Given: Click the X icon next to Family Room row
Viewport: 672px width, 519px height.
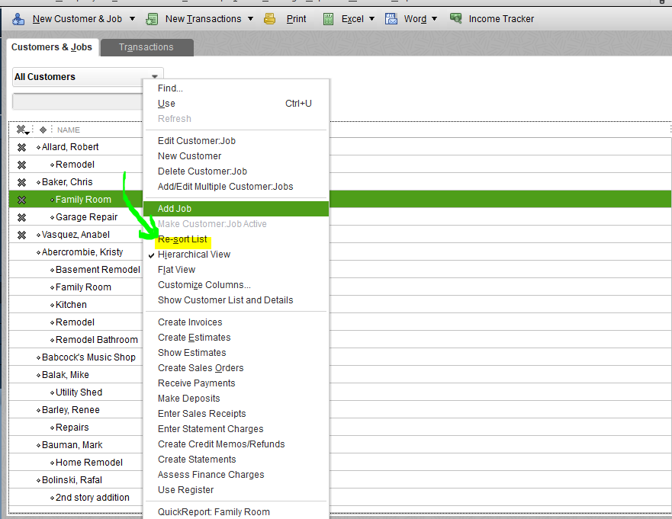Looking at the screenshot, I should pyautogui.click(x=21, y=199).
